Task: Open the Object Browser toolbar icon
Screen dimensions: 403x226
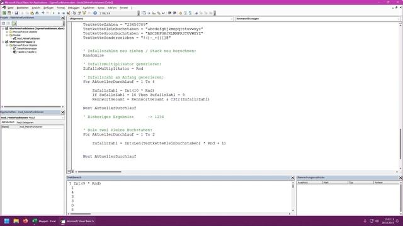Action: pos(84,13)
